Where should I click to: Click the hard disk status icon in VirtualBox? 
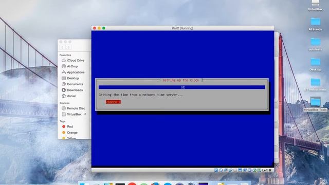(x=216, y=170)
